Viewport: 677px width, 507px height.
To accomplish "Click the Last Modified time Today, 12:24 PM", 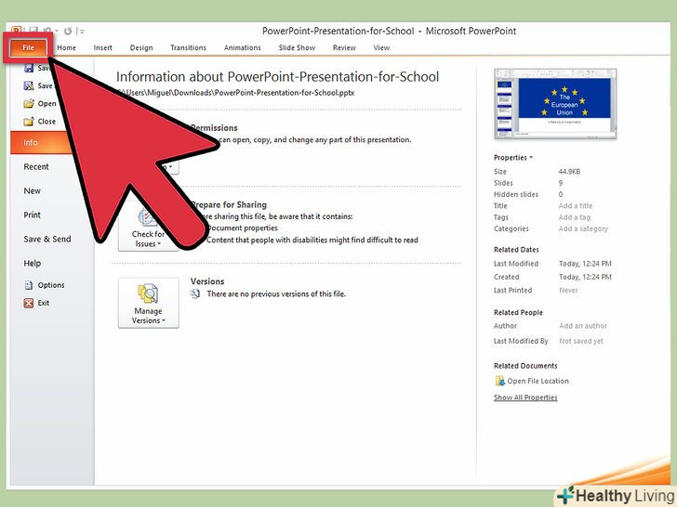I will [585, 264].
